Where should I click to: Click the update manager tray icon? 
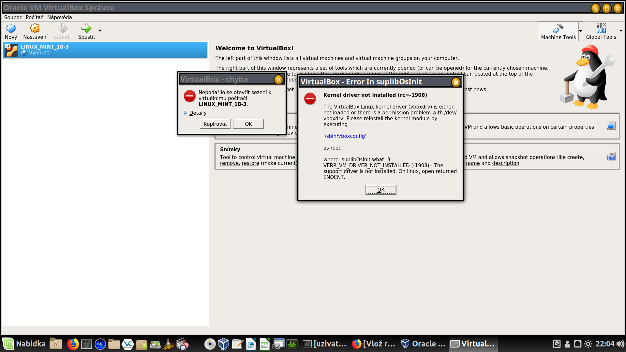[557, 344]
